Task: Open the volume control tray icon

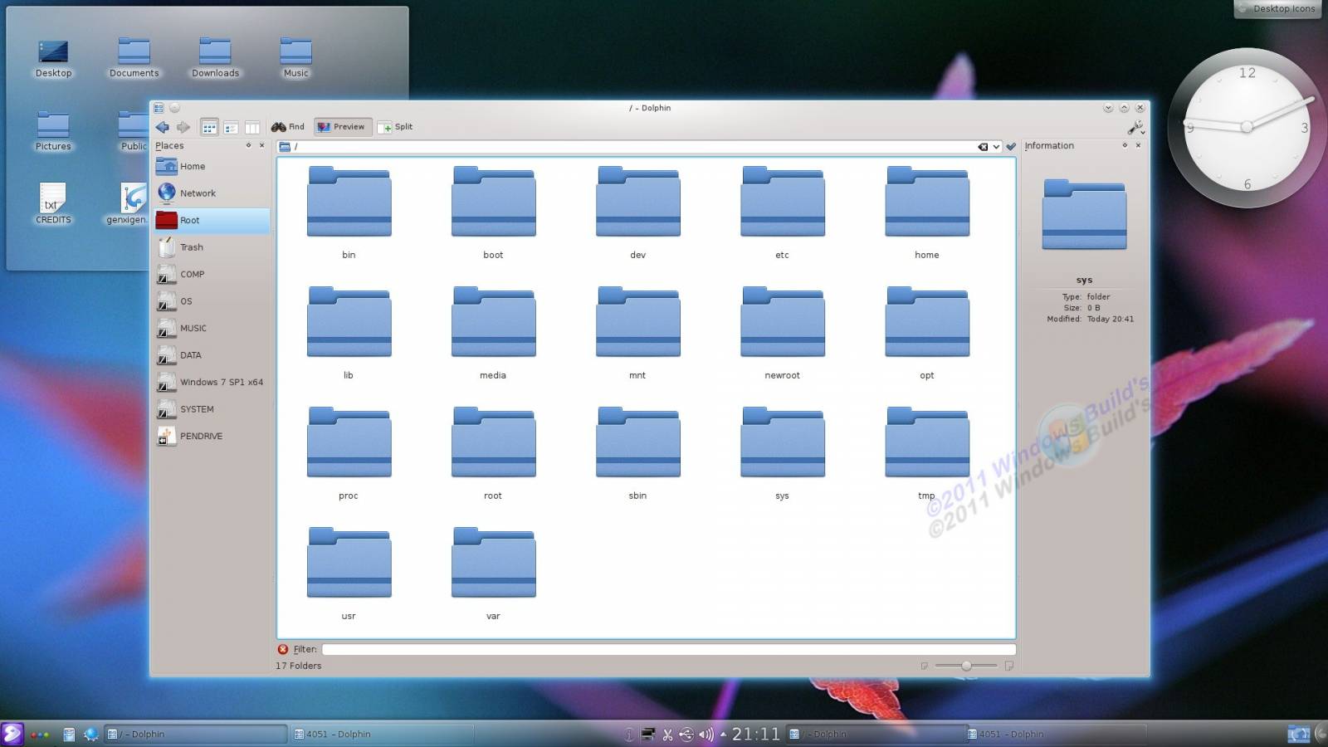Action: tap(706, 734)
